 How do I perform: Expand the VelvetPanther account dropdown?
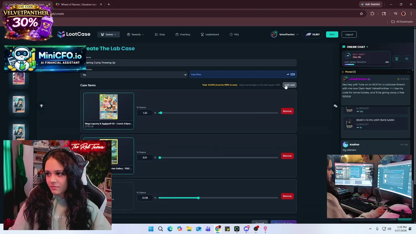285,34
